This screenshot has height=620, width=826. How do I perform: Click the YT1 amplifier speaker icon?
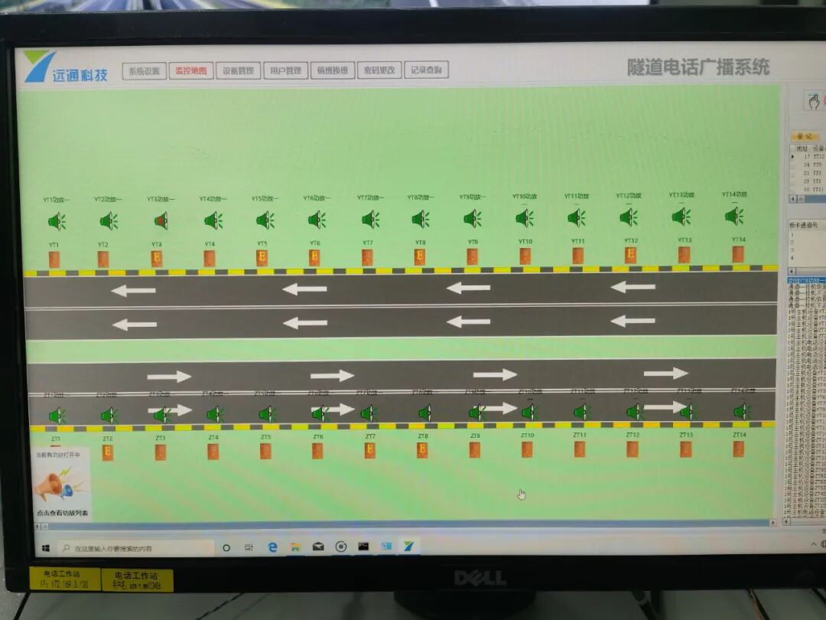click(x=57, y=221)
